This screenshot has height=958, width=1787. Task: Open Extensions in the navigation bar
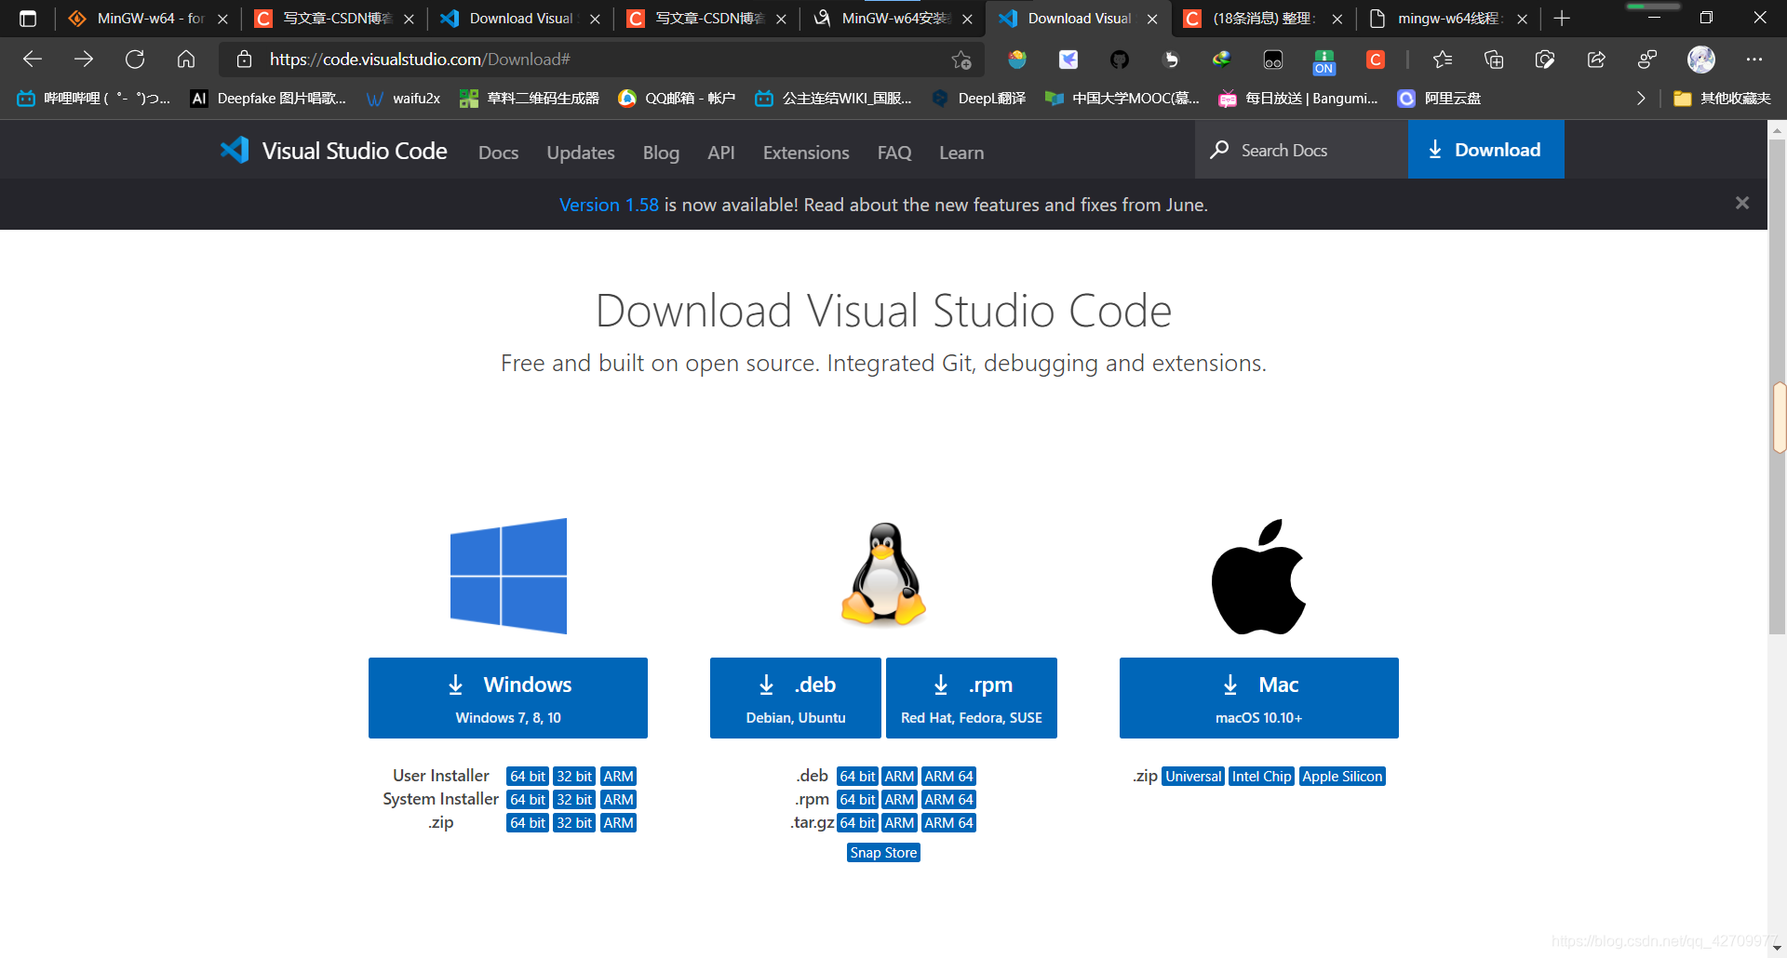pyautogui.click(x=806, y=153)
